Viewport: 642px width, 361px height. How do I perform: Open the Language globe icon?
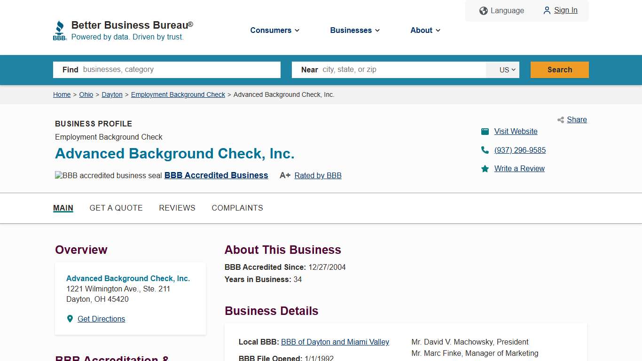pyautogui.click(x=483, y=10)
